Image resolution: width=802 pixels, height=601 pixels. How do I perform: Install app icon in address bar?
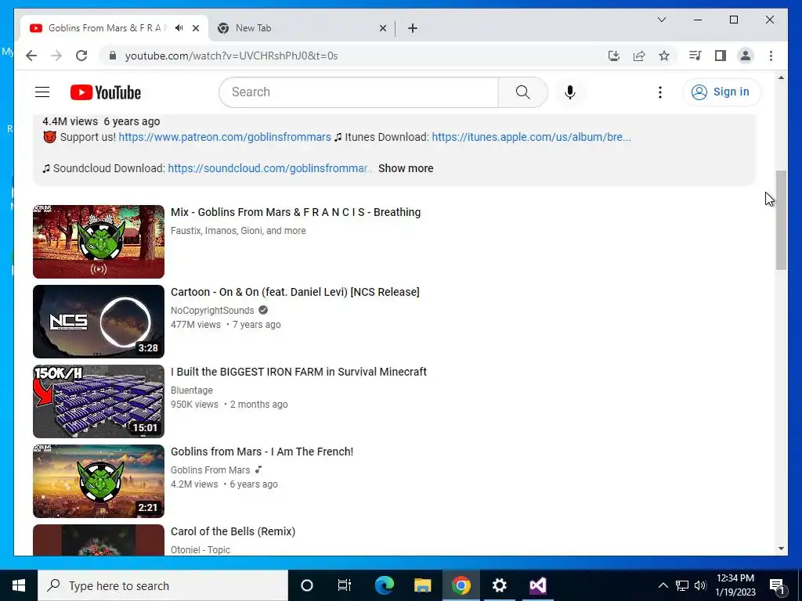pos(614,56)
